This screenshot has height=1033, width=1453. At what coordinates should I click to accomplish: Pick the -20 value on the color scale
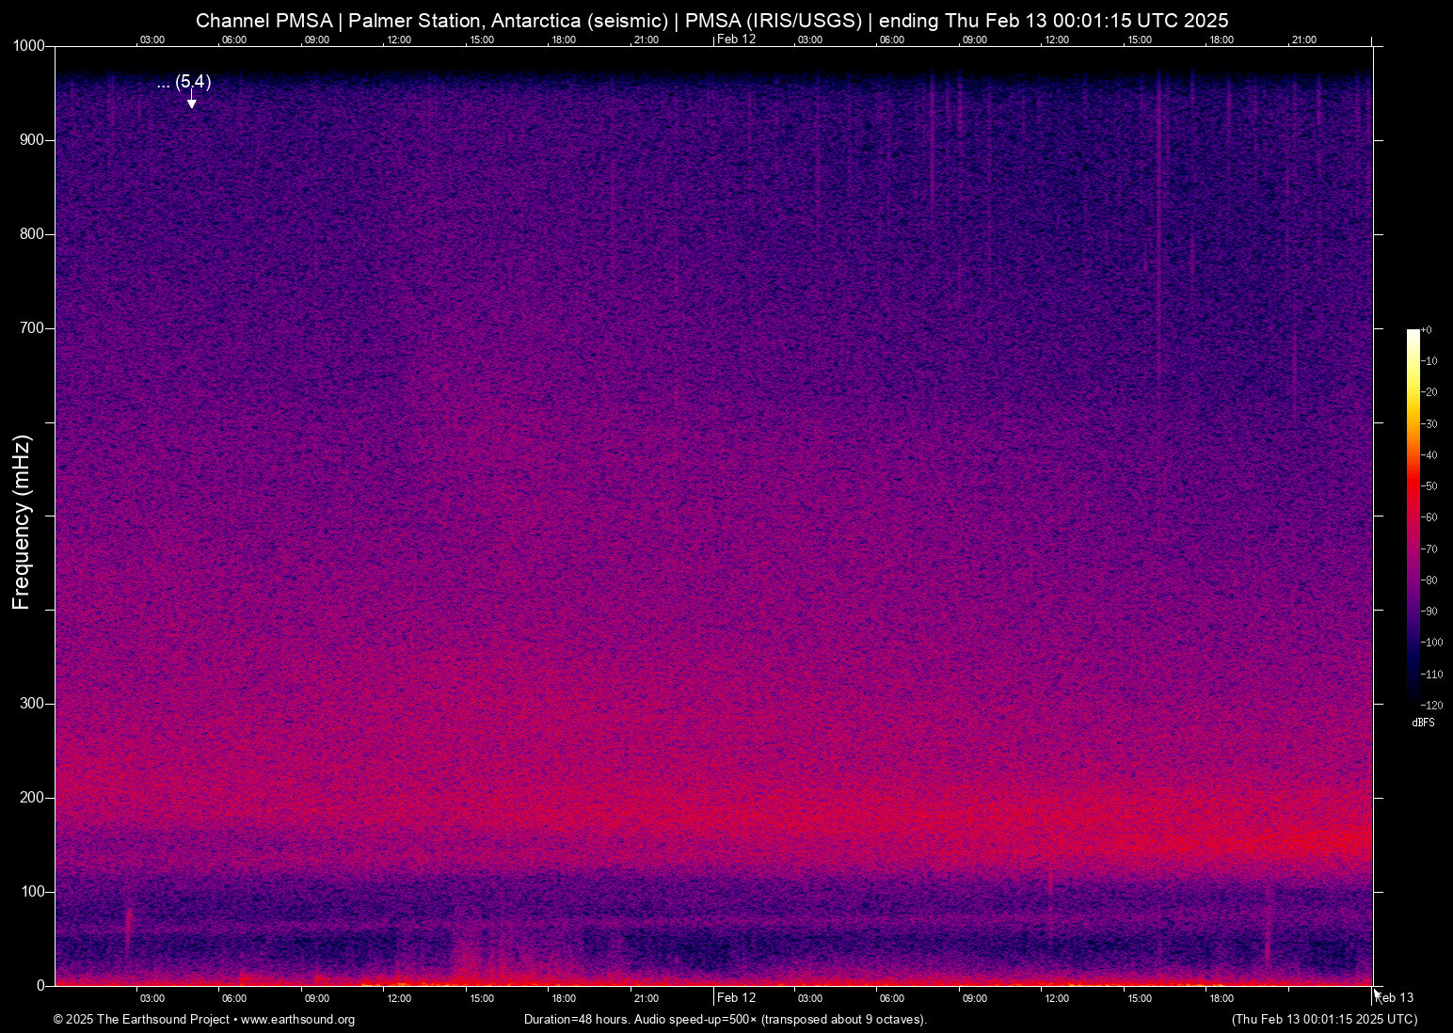[1429, 392]
